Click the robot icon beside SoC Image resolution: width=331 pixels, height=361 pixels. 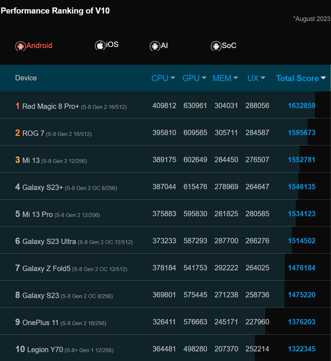pos(216,46)
